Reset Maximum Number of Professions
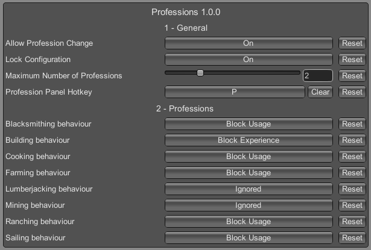371x250 pixels. click(x=352, y=76)
